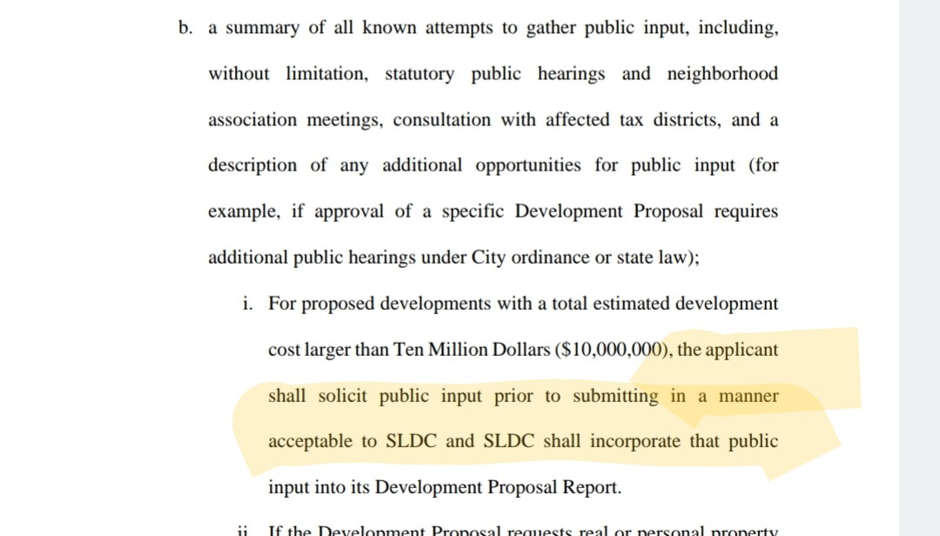Click the words 'statutory public hearings' in item b
Screen dimensions: 940x536
(x=494, y=74)
